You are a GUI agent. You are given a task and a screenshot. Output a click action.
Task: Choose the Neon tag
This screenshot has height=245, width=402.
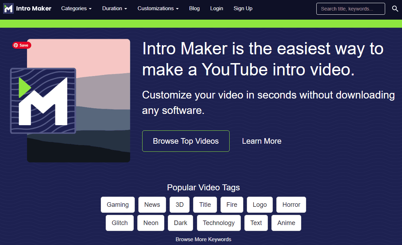coord(151,223)
